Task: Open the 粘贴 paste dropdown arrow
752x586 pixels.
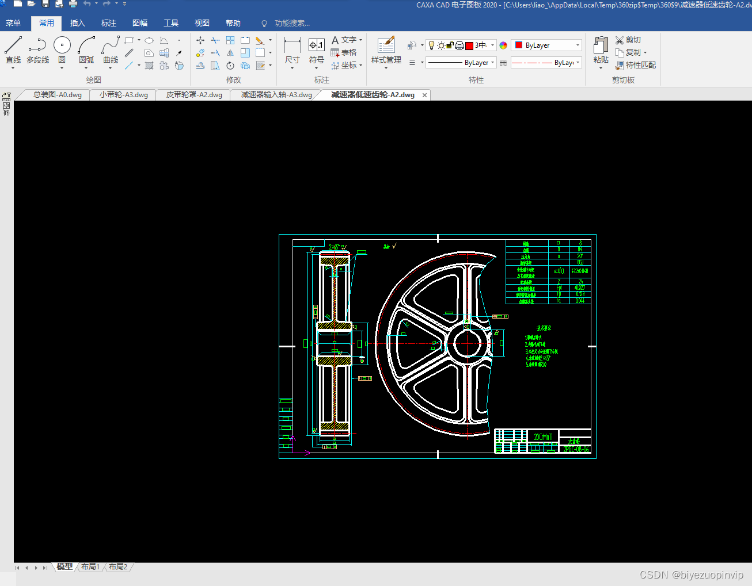Action: click(601, 68)
